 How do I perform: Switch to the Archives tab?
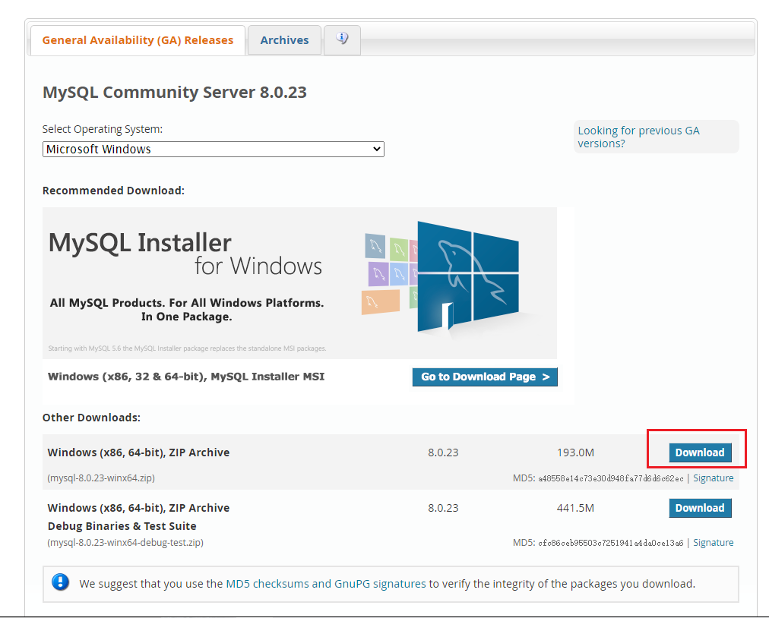coord(284,40)
